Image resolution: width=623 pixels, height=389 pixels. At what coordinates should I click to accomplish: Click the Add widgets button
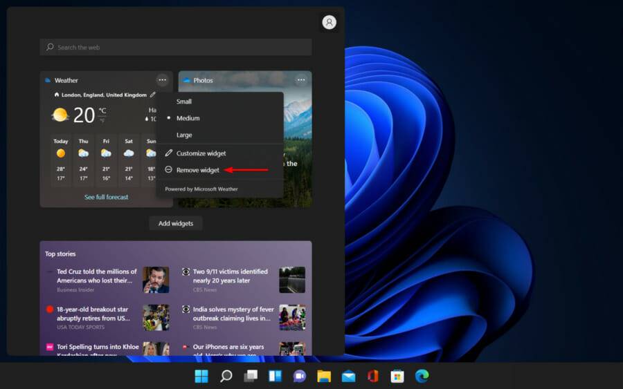tap(176, 223)
